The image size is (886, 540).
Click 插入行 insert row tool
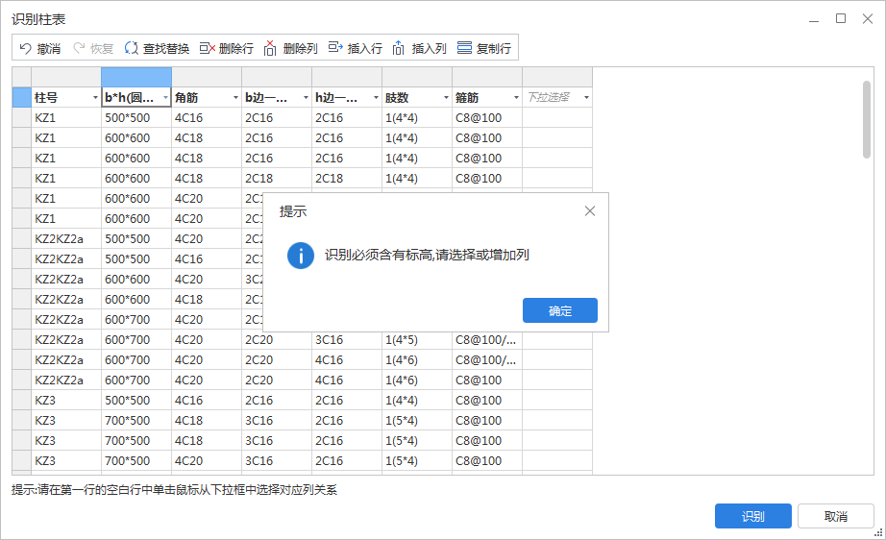pos(356,49)
